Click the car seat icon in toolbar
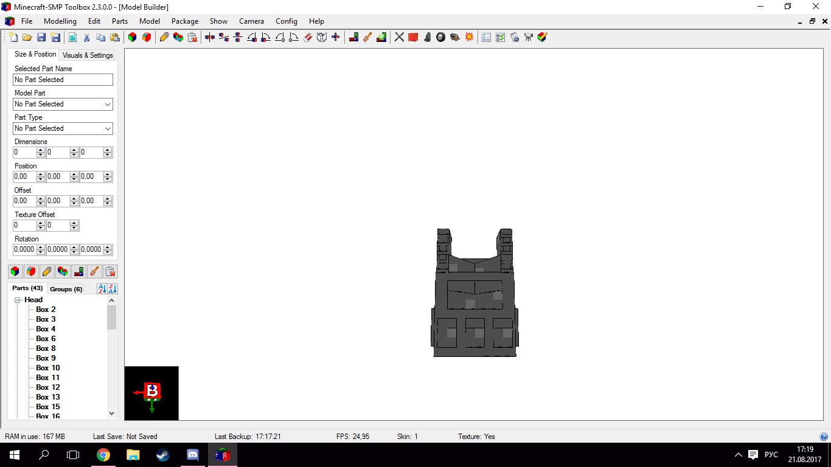 (427, 37)
